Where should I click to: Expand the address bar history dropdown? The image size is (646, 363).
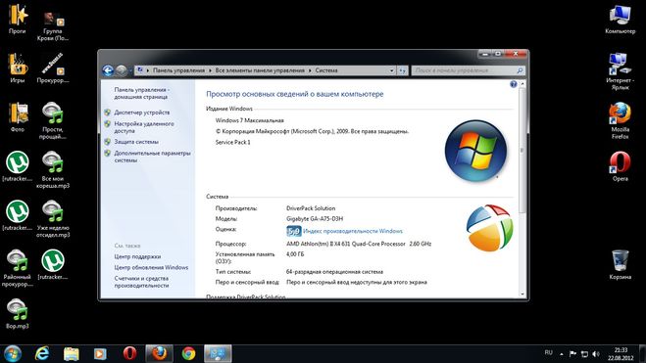(x=391, y=70)
